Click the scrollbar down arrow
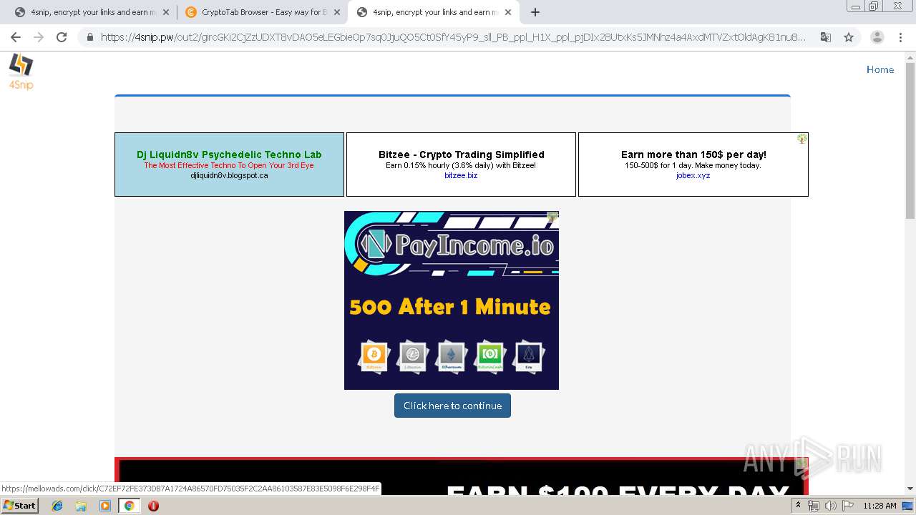Viewport: 916px width, 515px height. (910, 489)
